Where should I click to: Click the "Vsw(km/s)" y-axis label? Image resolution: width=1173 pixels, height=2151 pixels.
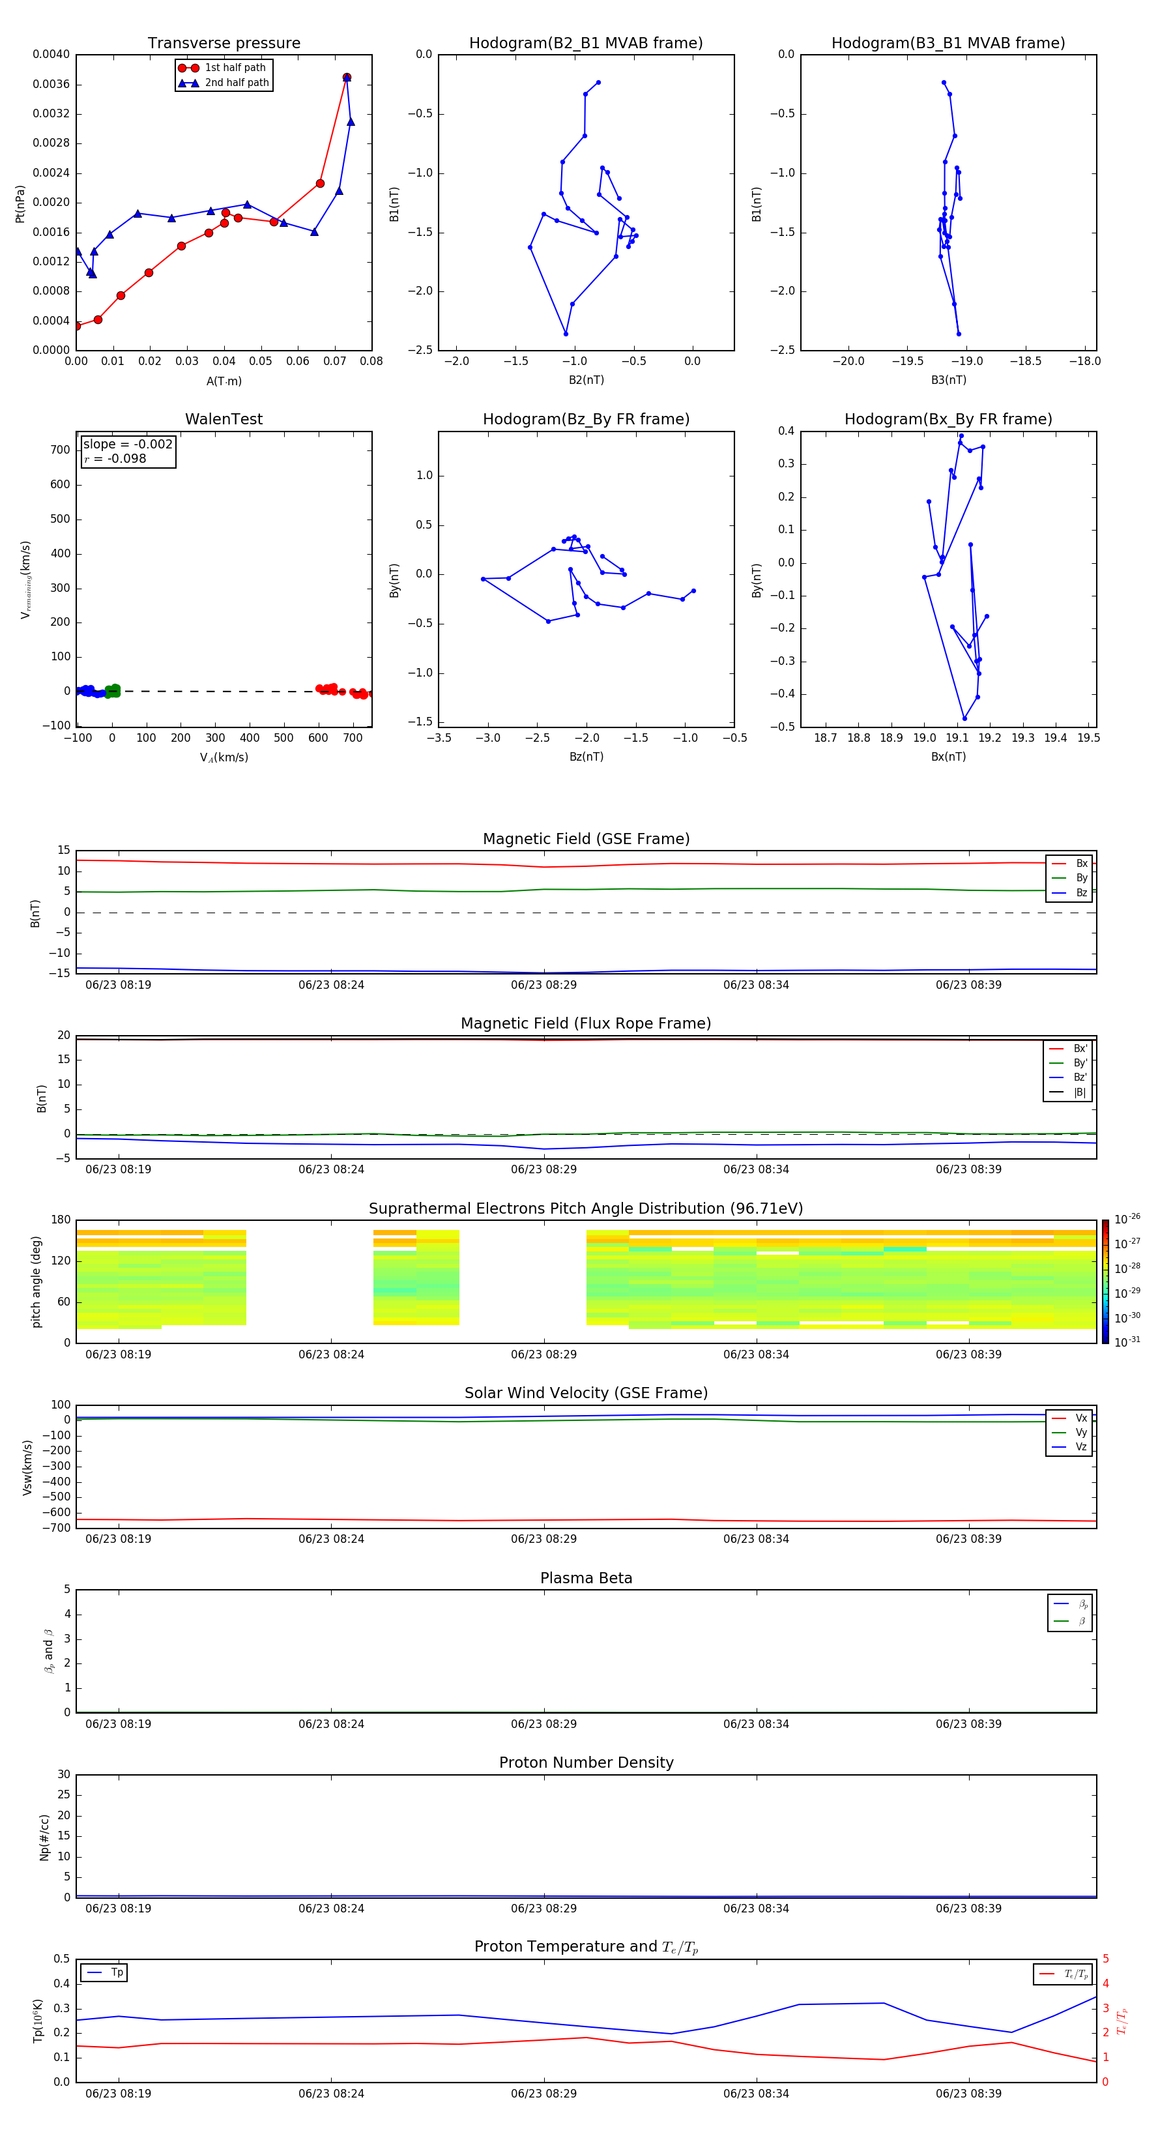point(27,1467)
